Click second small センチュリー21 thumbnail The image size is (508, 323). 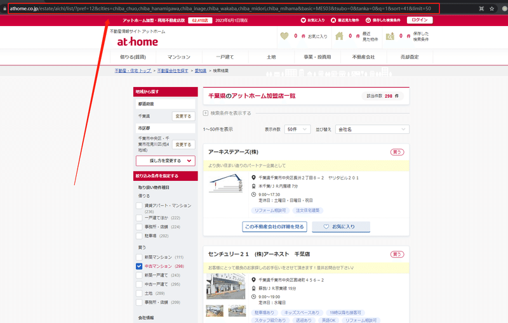237,311
